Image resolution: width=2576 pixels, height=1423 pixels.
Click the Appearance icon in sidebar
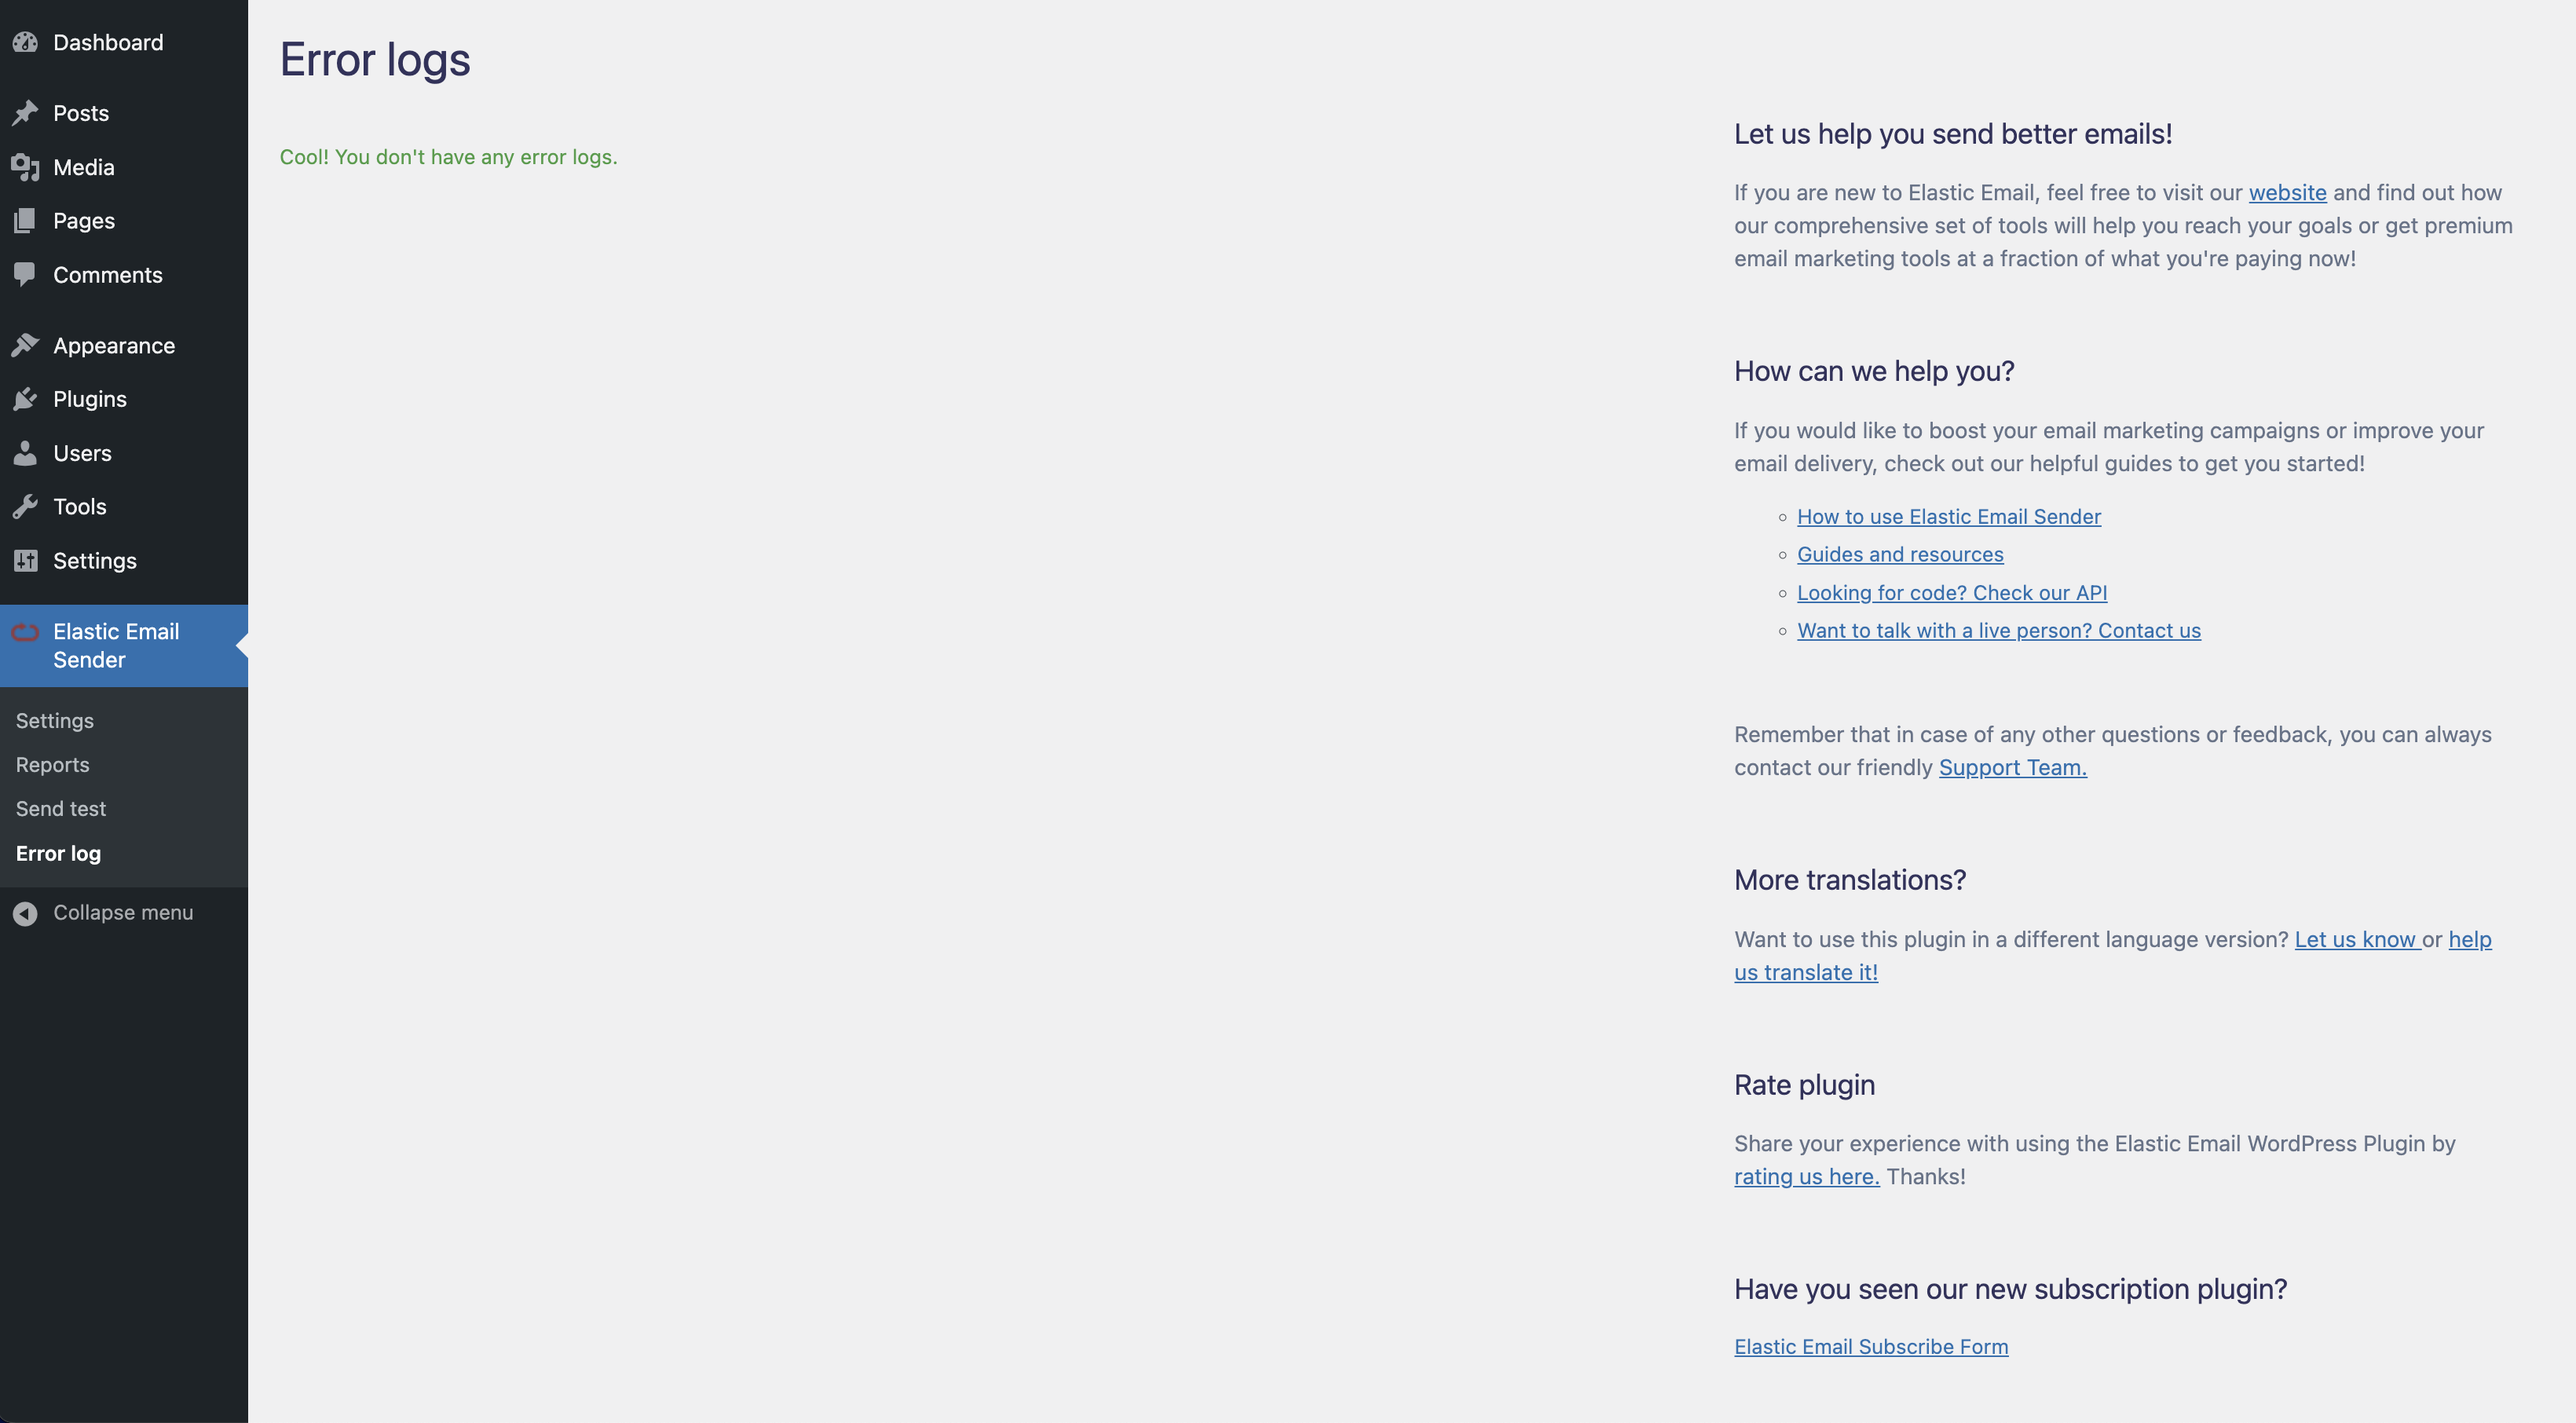pyautogui.click(x=24, y=347)
